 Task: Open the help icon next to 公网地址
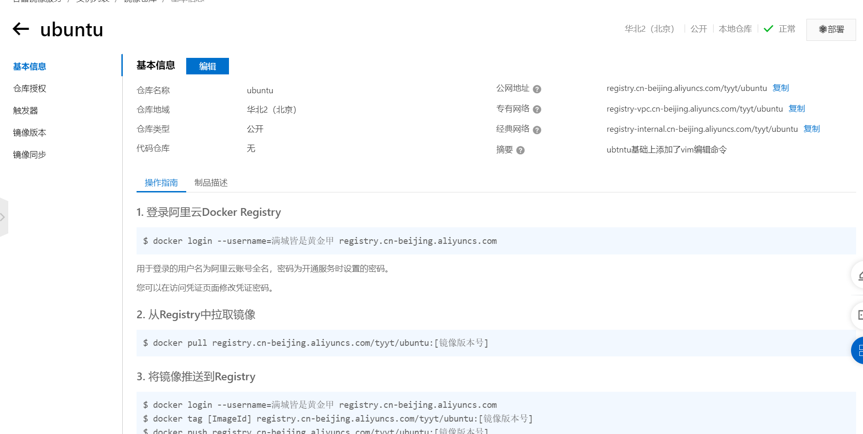coord(537,89)
